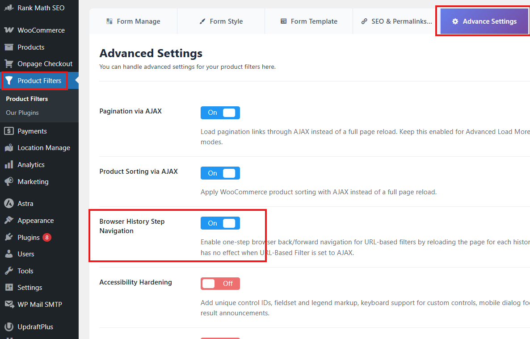Click the Onpage Checkout cart icon
Screen dimensions: 530x339
click(8, 64)
